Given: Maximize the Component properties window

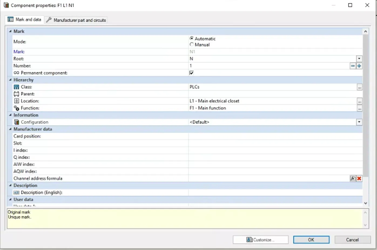Looking at the screenshot, I should 350,5.
